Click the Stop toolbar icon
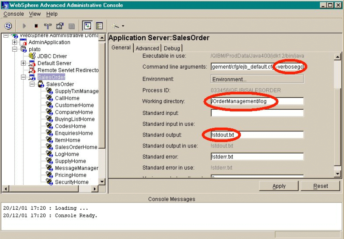 pyautogui.click(x=36, y=26)
